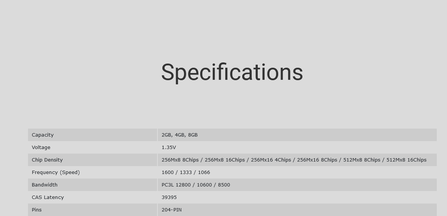This screenshot has height=216, width=447.
Task: Click the 39395 CAS latency value
Action: [x=169, y=197]
